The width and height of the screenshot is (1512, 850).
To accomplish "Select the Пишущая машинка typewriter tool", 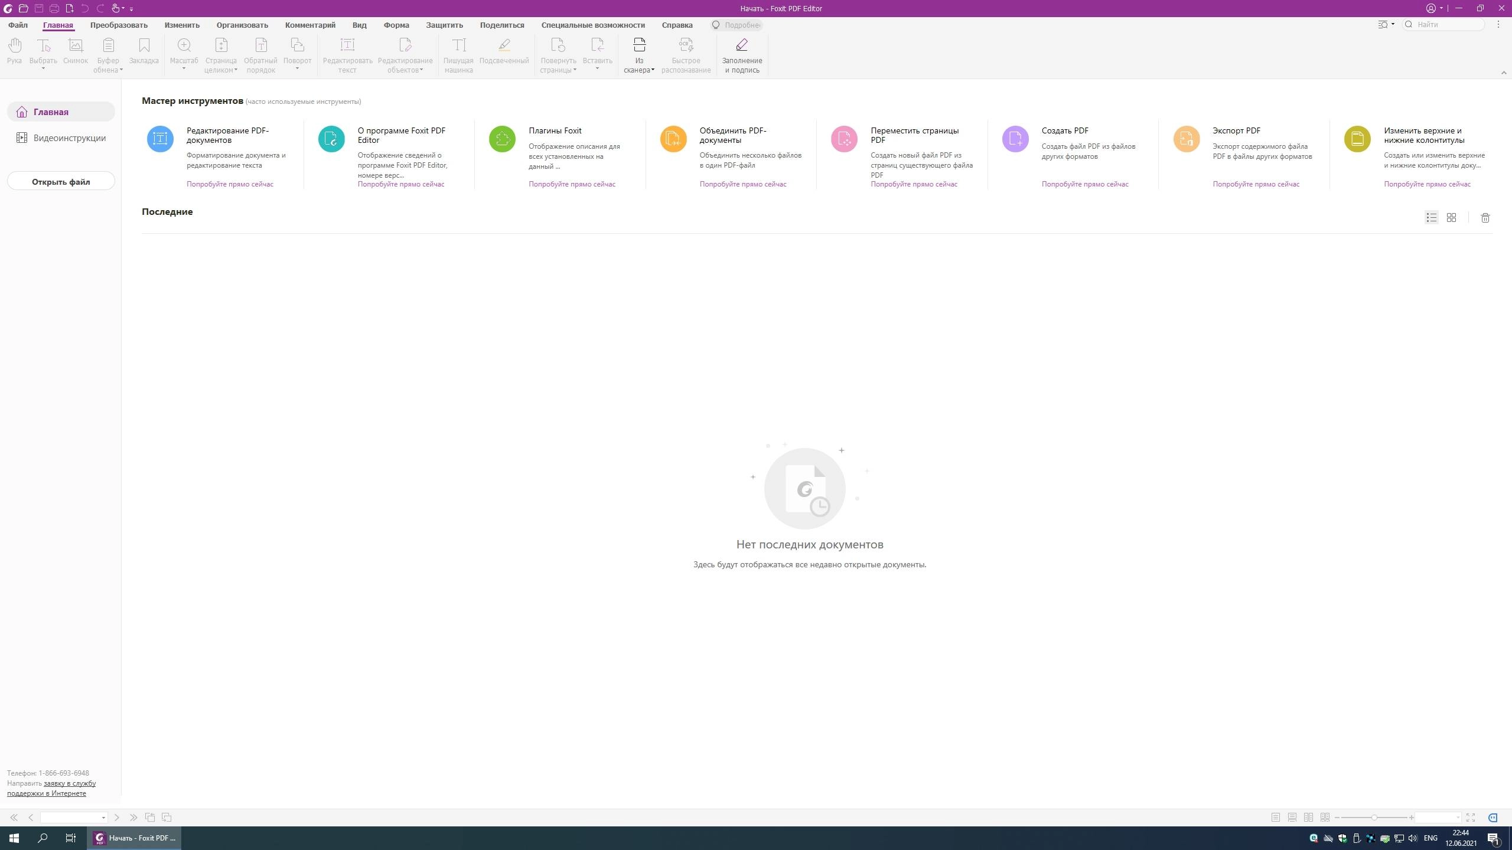I will pyautogui.click(x=458, y=55).
